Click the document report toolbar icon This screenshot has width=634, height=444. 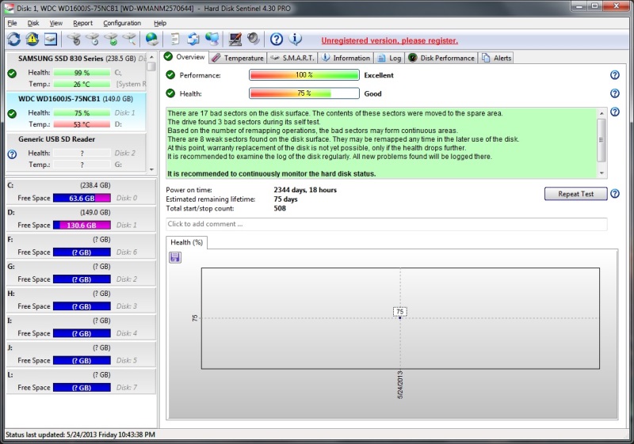pos(175,39)
